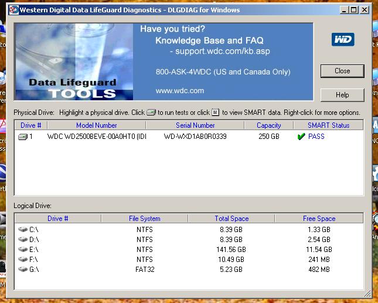The width and height of the screenshot is (378, 303).
Task: Click serial number WD-WXD1AB0R0339
Action: pos(195,137)
